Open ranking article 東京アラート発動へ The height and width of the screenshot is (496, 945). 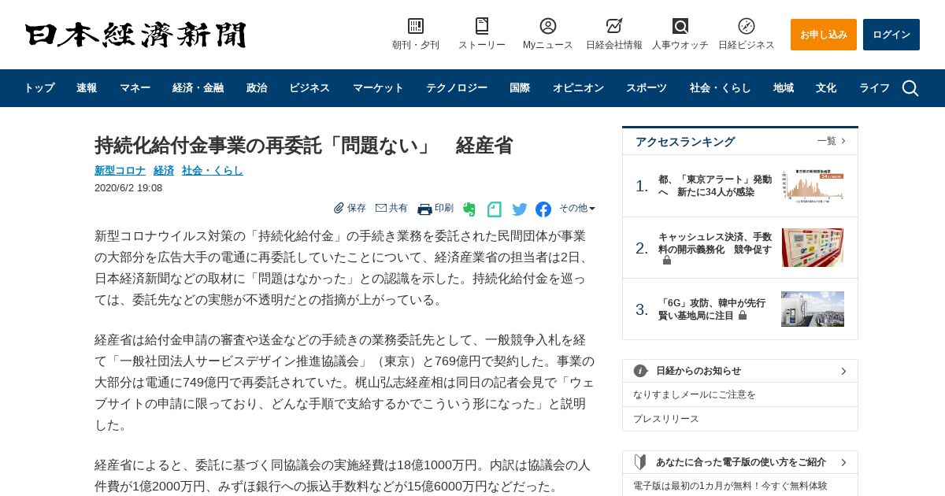[715, 186]
